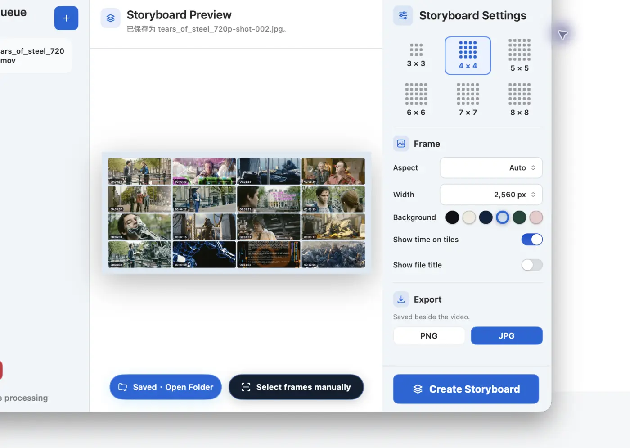The height and width of the screenshot is (448, 630).
Task: Click the 'Saved beside the video.' text
Action: click(431, 317)
